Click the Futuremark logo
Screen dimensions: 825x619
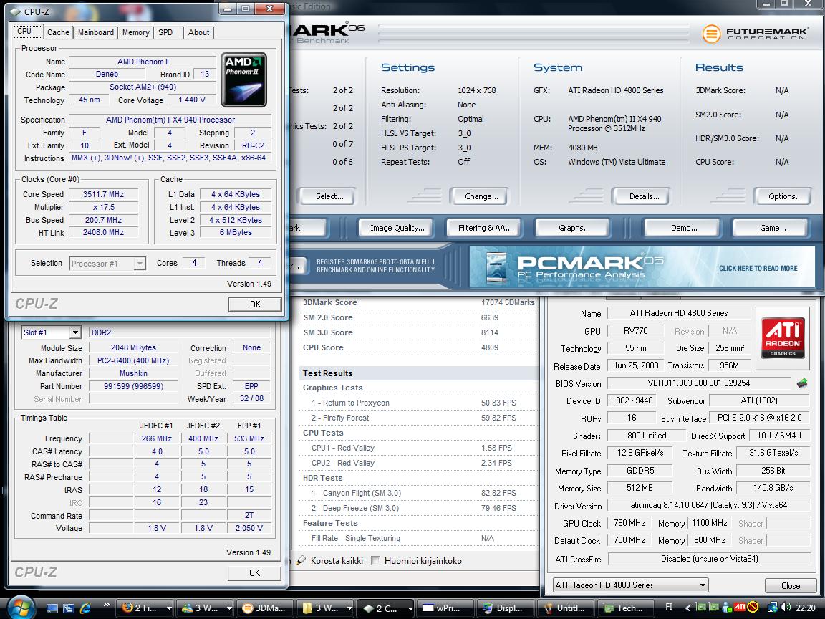tap(755, 33)
